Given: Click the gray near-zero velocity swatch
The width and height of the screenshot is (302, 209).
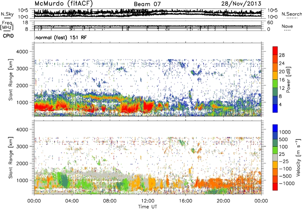Looking at the screenshot, I should [275, 157].
